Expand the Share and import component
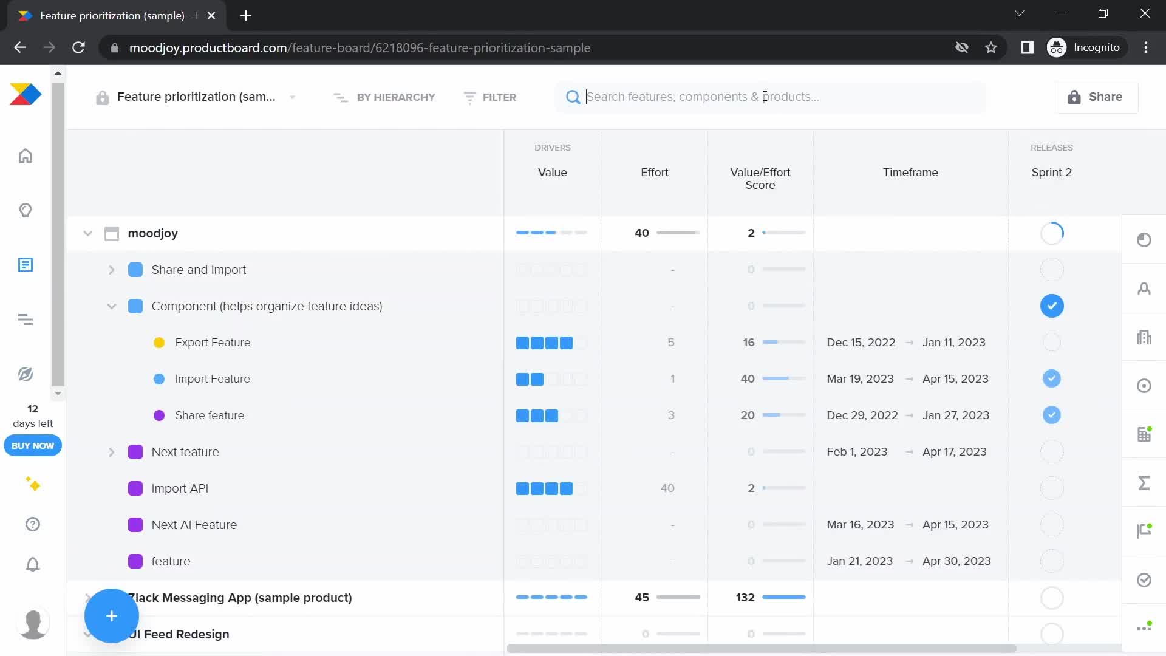The width and height of the screenshot is (1166, 656). pyautogui.click(x=111, y=270)
